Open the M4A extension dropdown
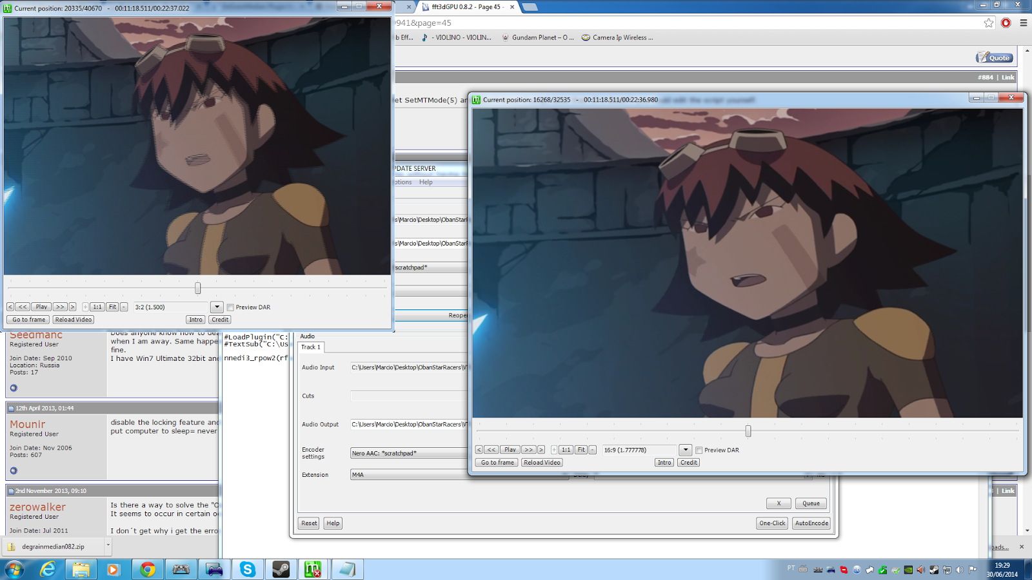Image resolution: width=1032 pixels, height=580 pixels. 409,475
